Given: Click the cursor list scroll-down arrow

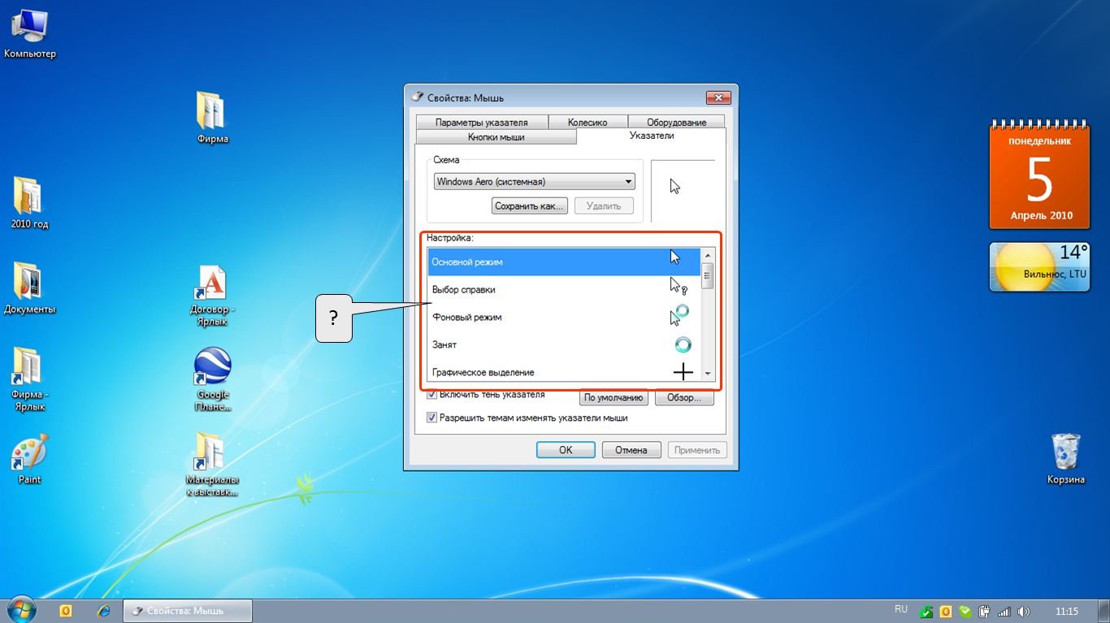Looking at the screenshot, I should click(707, 374).
